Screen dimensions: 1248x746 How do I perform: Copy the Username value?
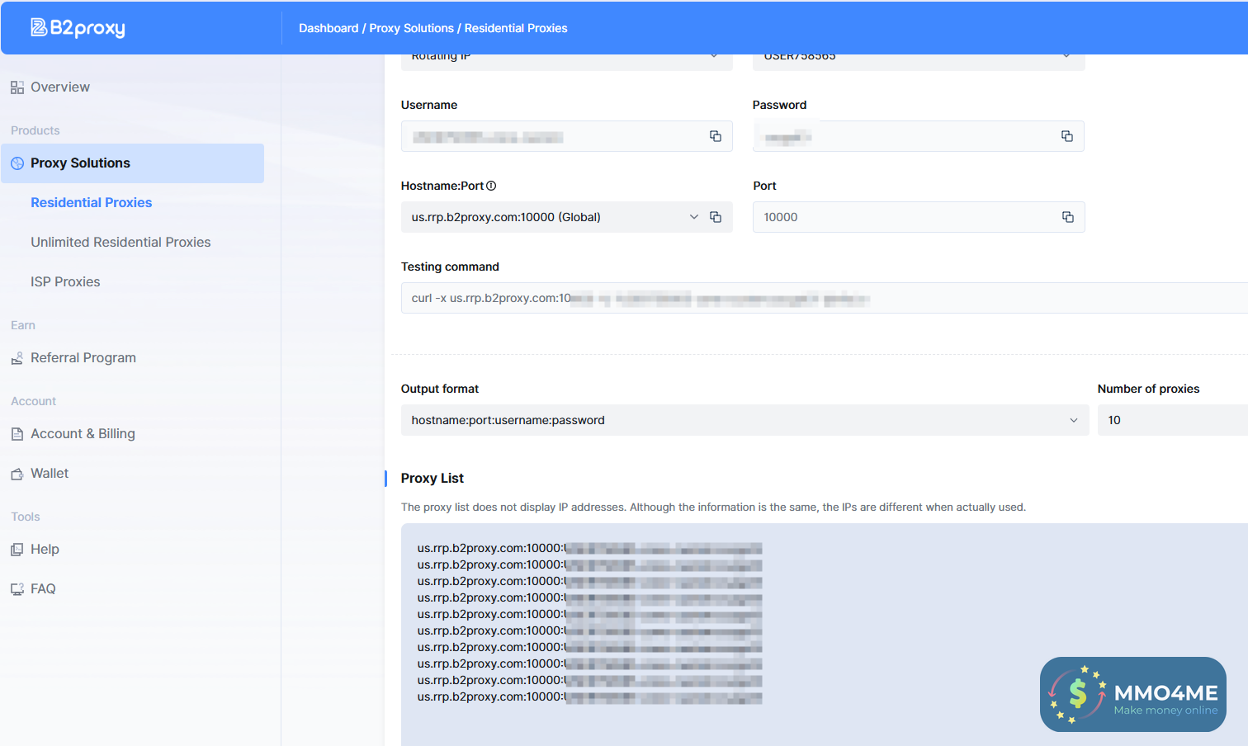[716, 136]
